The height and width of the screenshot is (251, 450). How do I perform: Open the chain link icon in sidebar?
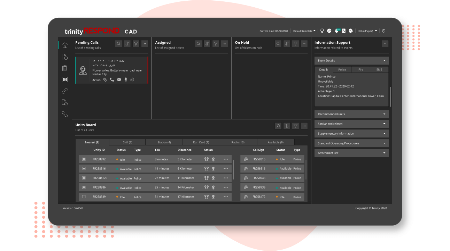(65, 91)
